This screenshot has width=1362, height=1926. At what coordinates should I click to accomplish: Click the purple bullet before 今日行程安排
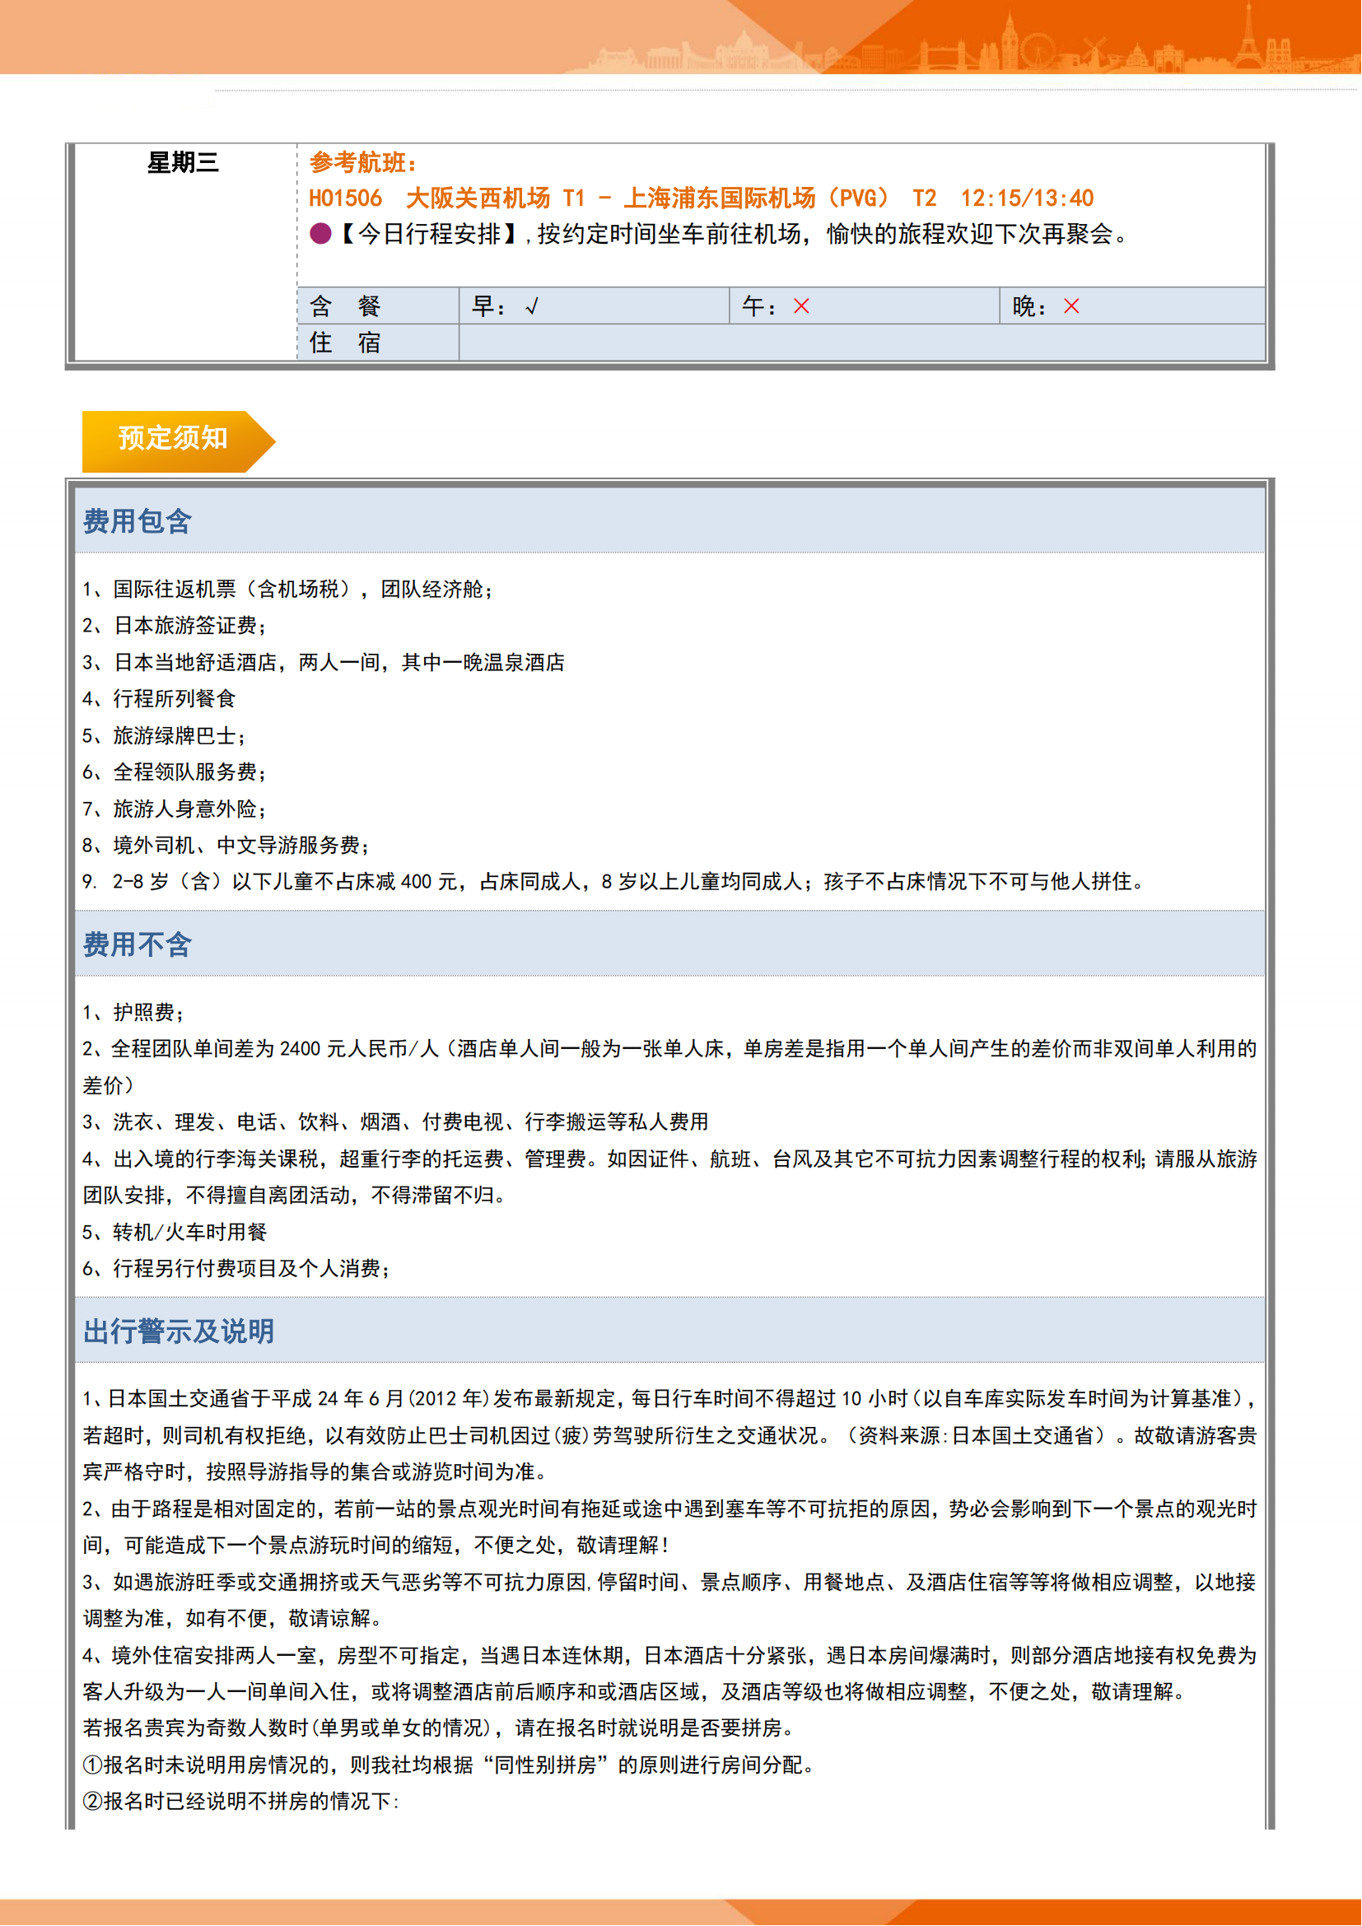pos(320,233)
